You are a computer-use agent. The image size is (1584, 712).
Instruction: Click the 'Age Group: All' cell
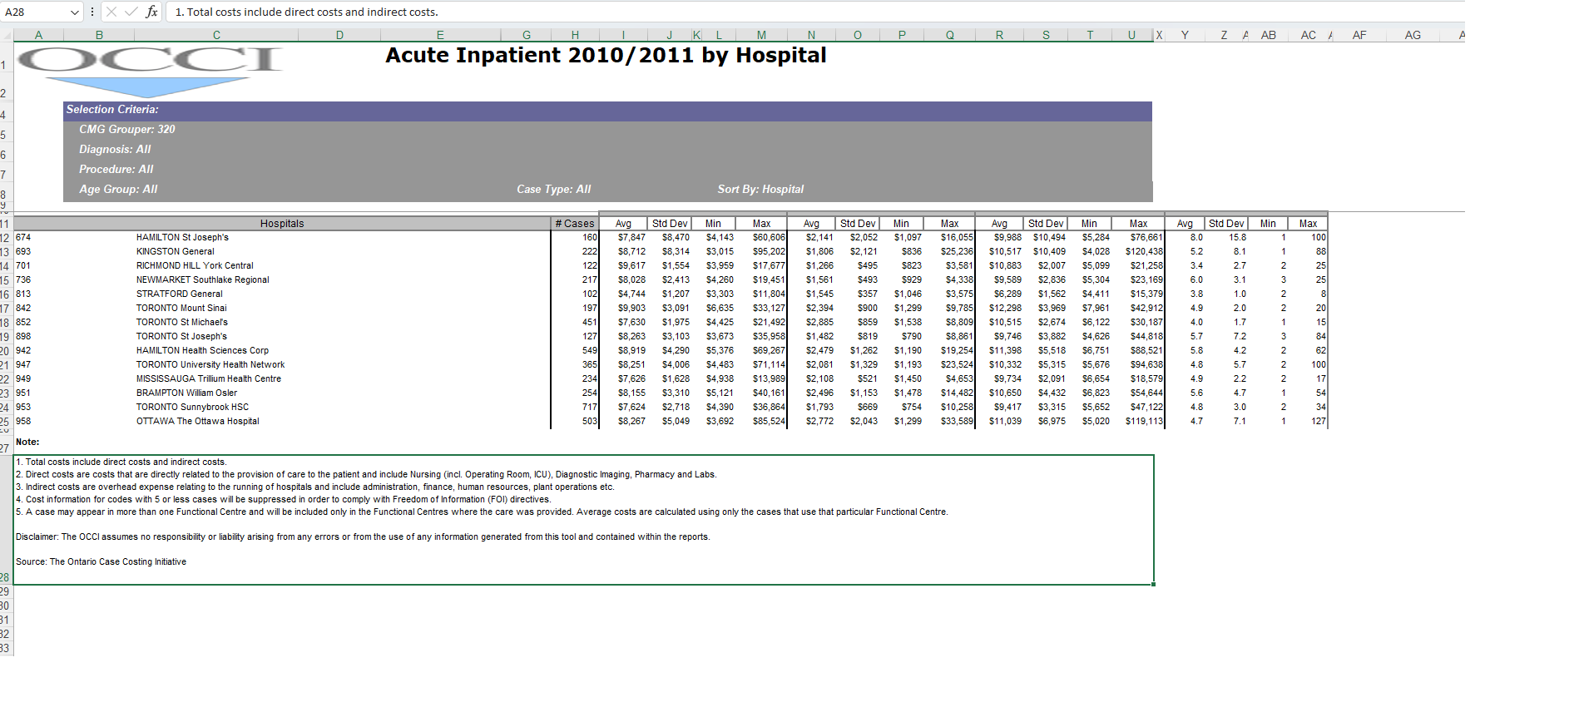118,189
